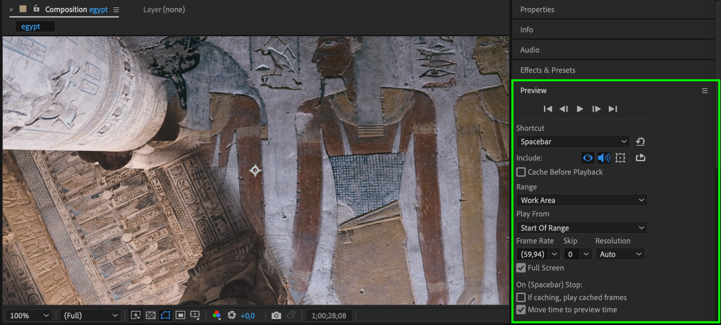Open the Show Channel color menu
The width and height of the screenshot is (721, 325).
coord(217,316)
